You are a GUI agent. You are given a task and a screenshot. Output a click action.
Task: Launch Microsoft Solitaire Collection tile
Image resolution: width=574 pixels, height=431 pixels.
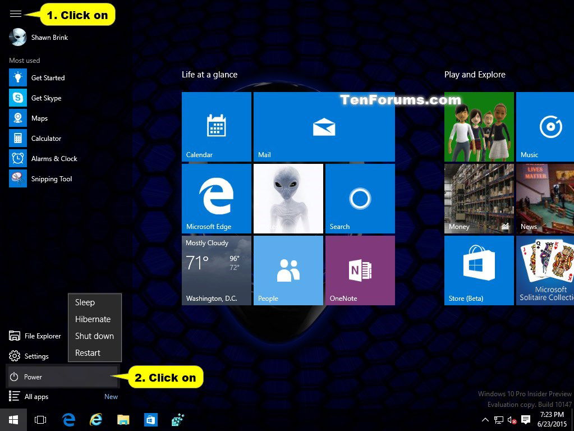545,270
